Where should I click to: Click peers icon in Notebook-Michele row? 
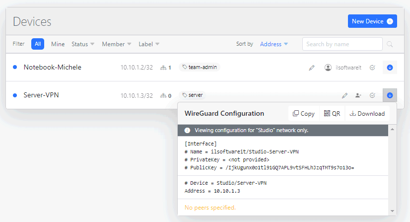163,68
